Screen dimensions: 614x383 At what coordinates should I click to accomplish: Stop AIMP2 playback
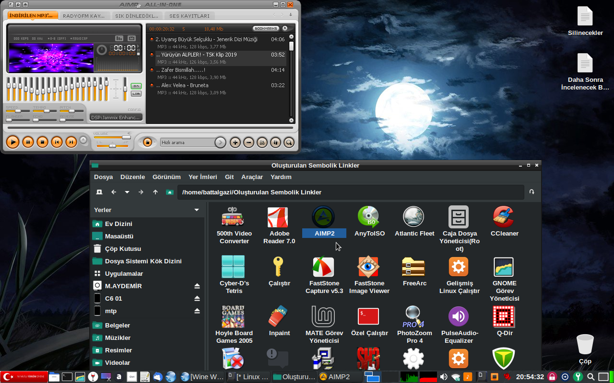click(42, 142)
